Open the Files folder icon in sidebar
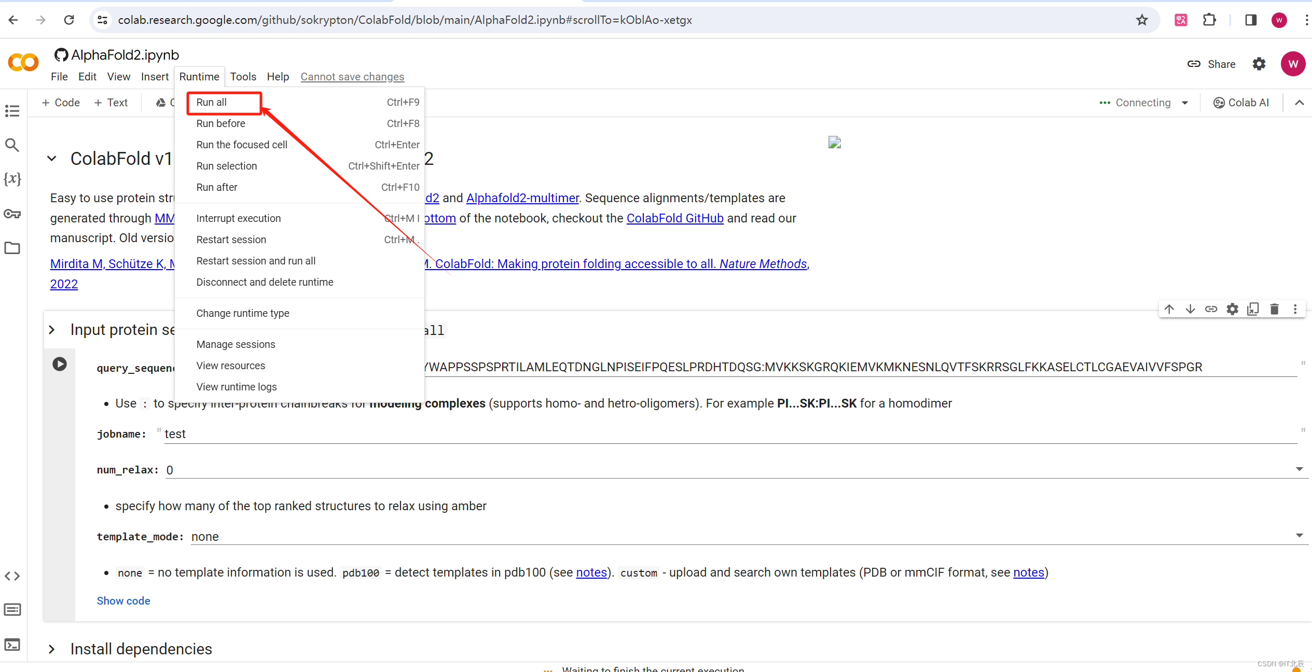This screenshot has height=672, width=1312. tap(12, 248)
